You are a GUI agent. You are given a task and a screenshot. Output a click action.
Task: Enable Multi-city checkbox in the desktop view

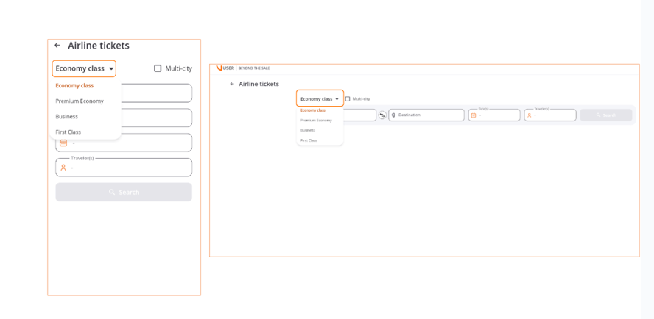(348, 98)
